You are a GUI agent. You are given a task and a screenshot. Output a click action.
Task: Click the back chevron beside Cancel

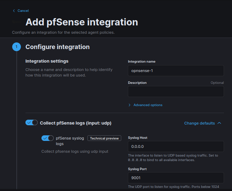click(14, 11)
